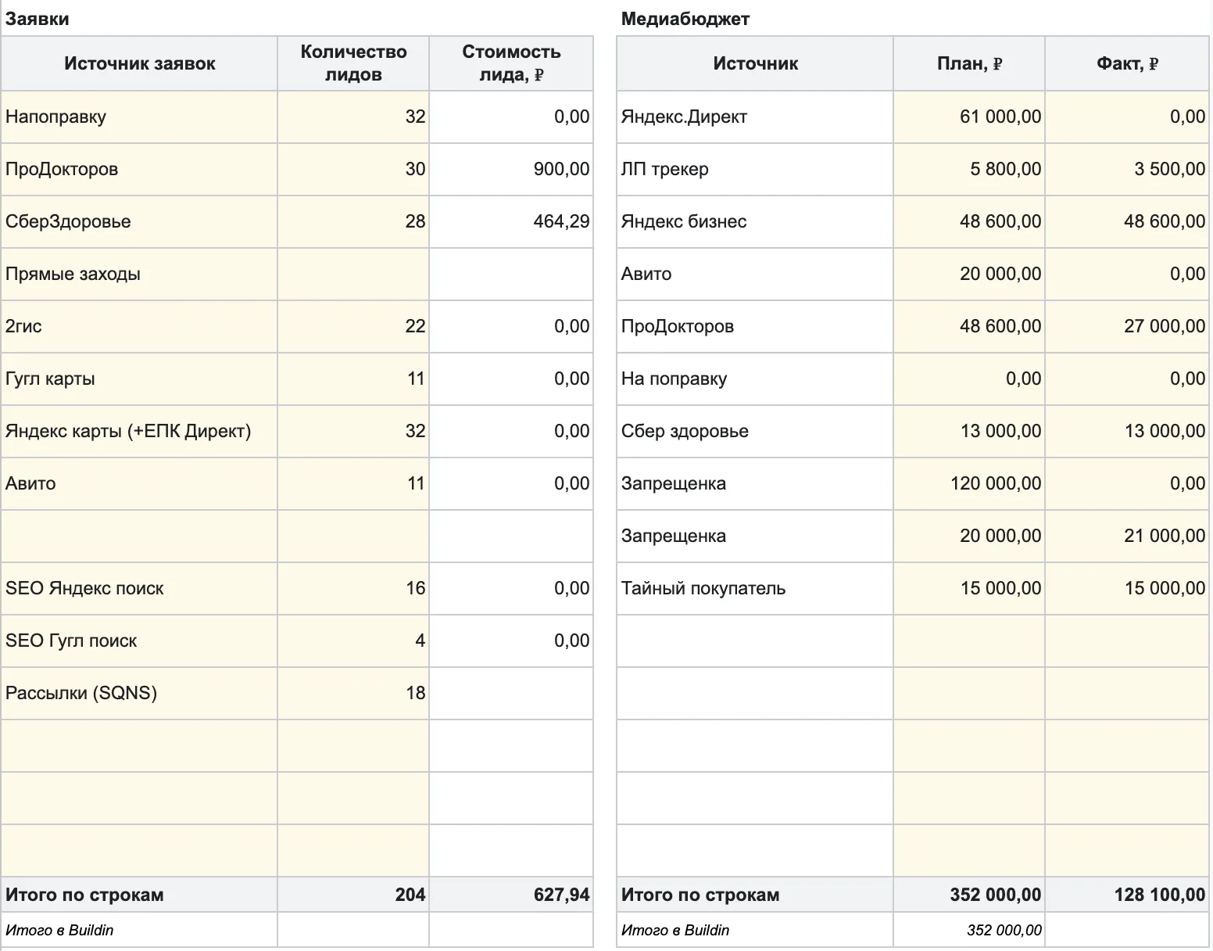
Task: Click fact value 21 000,00 for Запрещенка
Action: click(1127, 537)
